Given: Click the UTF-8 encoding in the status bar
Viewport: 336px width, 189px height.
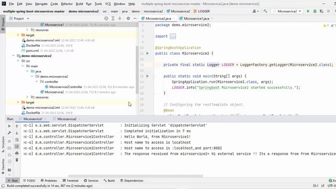Looking at the screenshot, I should pos(332,186).
